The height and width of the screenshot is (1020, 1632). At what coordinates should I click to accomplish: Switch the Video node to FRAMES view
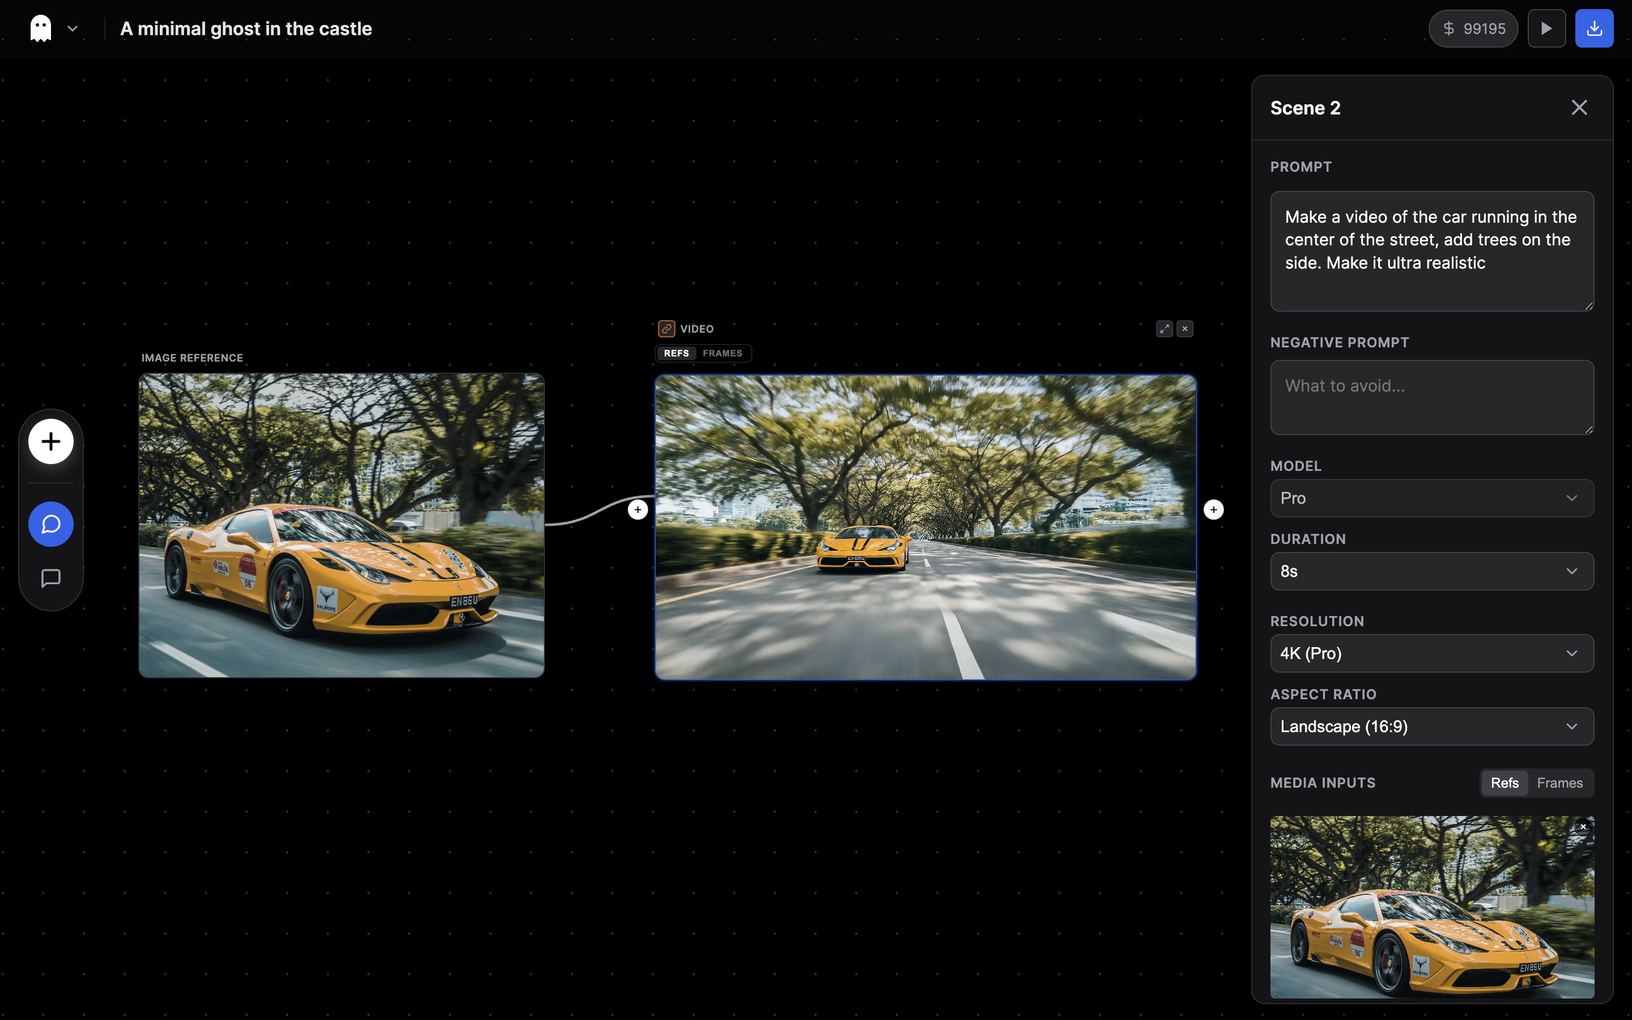[x=721, y=353]
